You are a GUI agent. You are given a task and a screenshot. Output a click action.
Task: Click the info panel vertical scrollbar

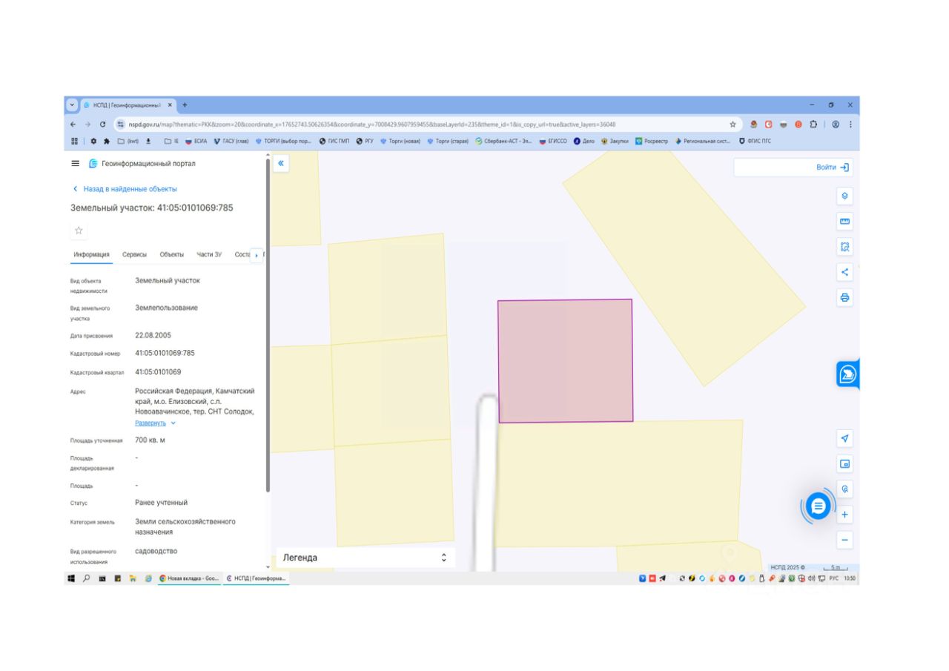(x=267, y=324)
